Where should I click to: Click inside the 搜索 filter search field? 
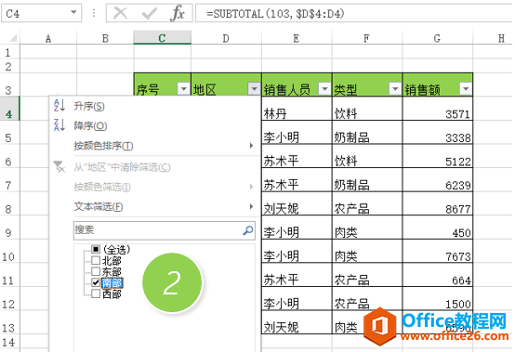tap(165, 230)
